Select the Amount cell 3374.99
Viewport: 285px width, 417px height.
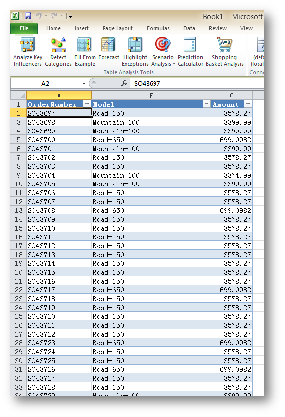pos(232,175)
